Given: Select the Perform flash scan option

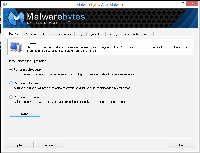Looking at the screenshot, I should pos(11,97).
